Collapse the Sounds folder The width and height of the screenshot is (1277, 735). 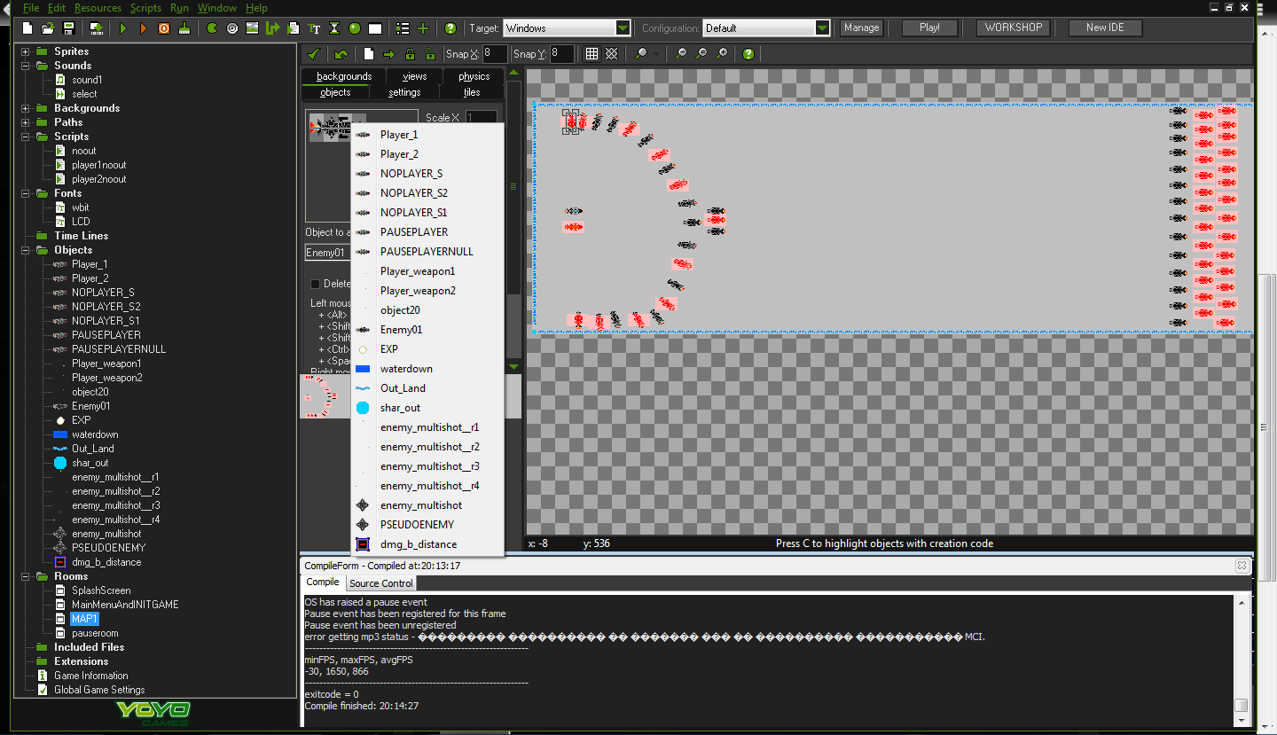[25, 66]
